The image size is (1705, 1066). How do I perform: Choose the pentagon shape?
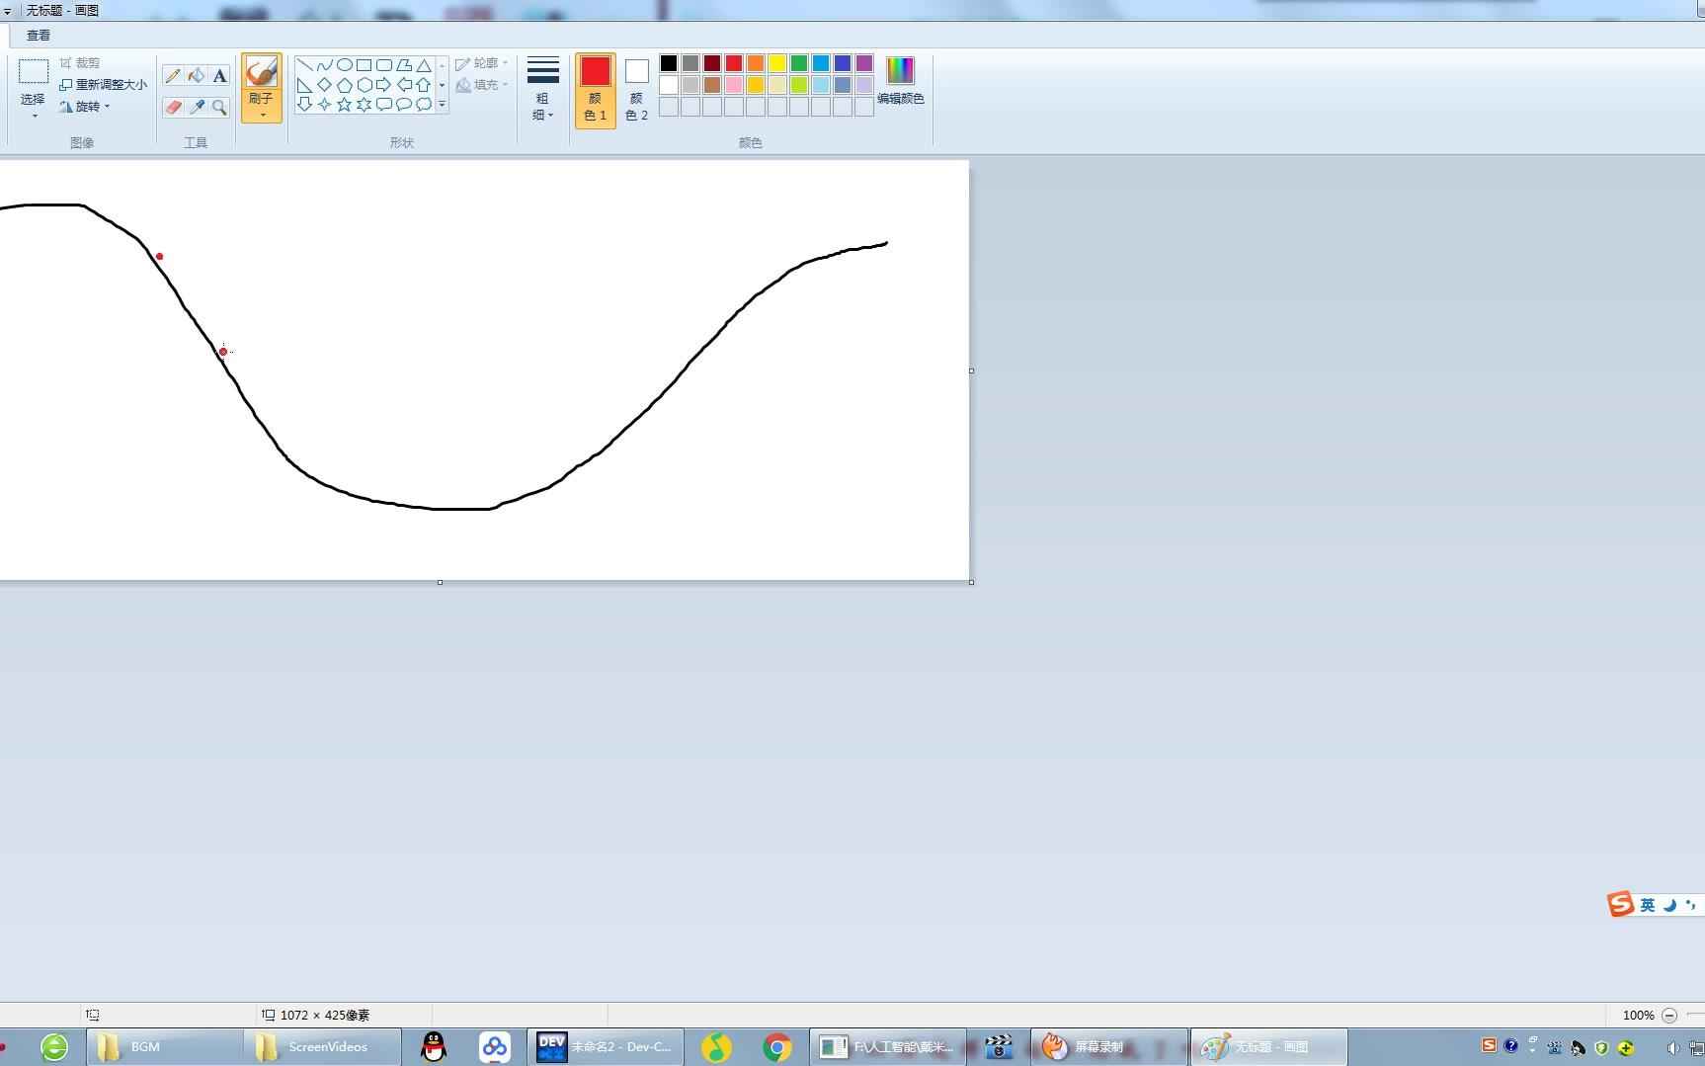tap(344, 85)
